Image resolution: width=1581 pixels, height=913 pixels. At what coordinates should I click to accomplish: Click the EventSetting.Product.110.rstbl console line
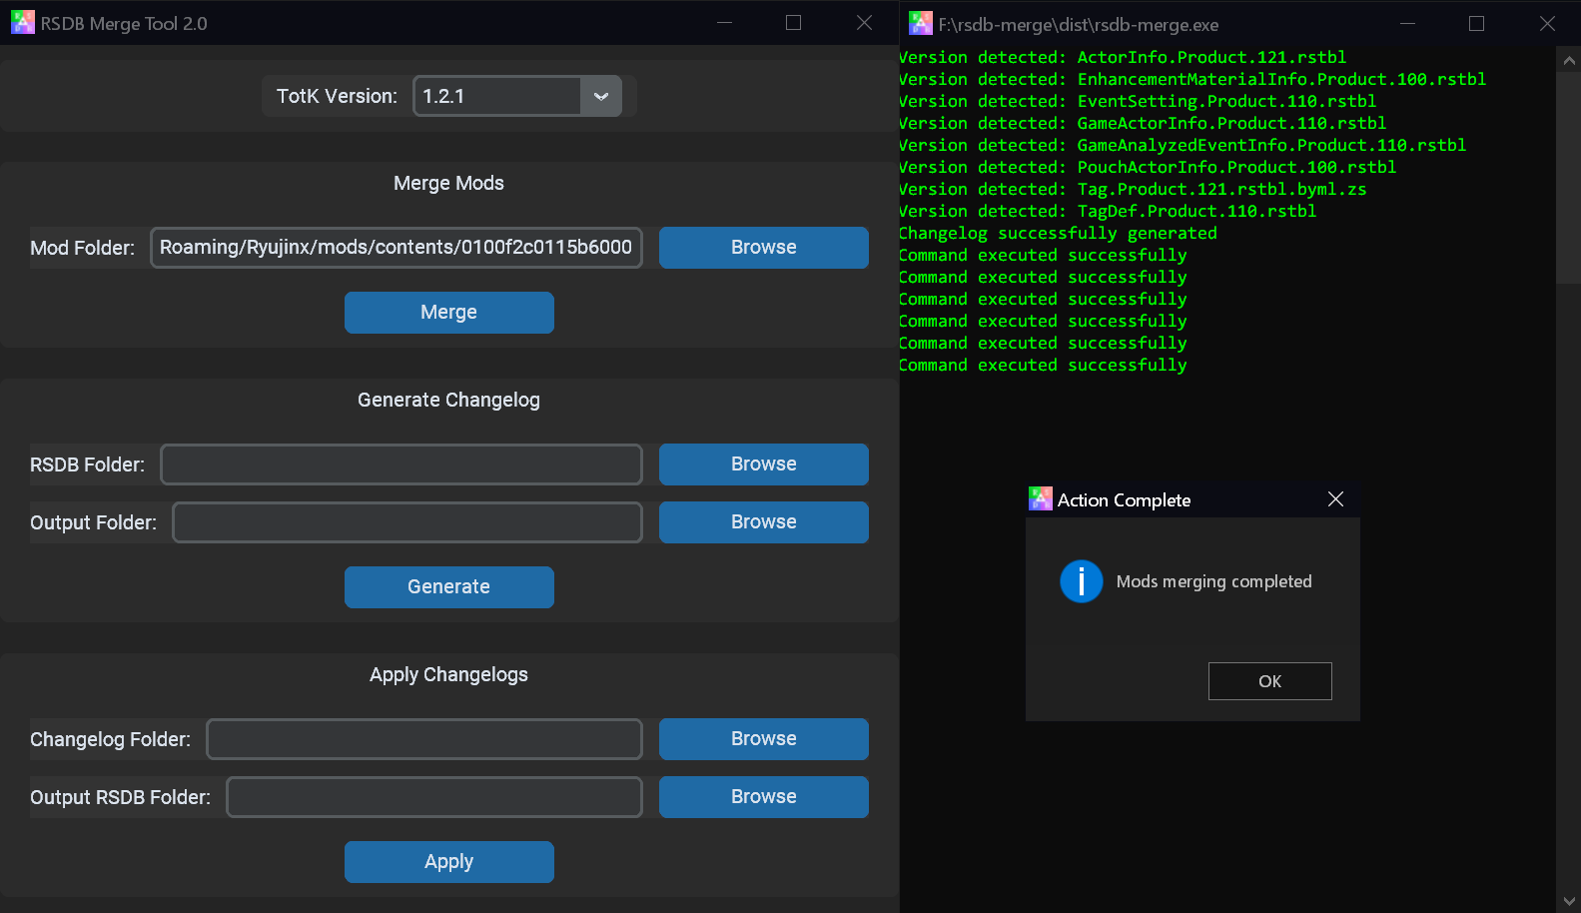(x=1138, y=101)
